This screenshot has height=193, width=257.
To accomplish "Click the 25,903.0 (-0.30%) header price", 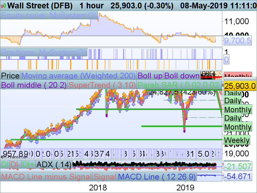I will (142, 5).
